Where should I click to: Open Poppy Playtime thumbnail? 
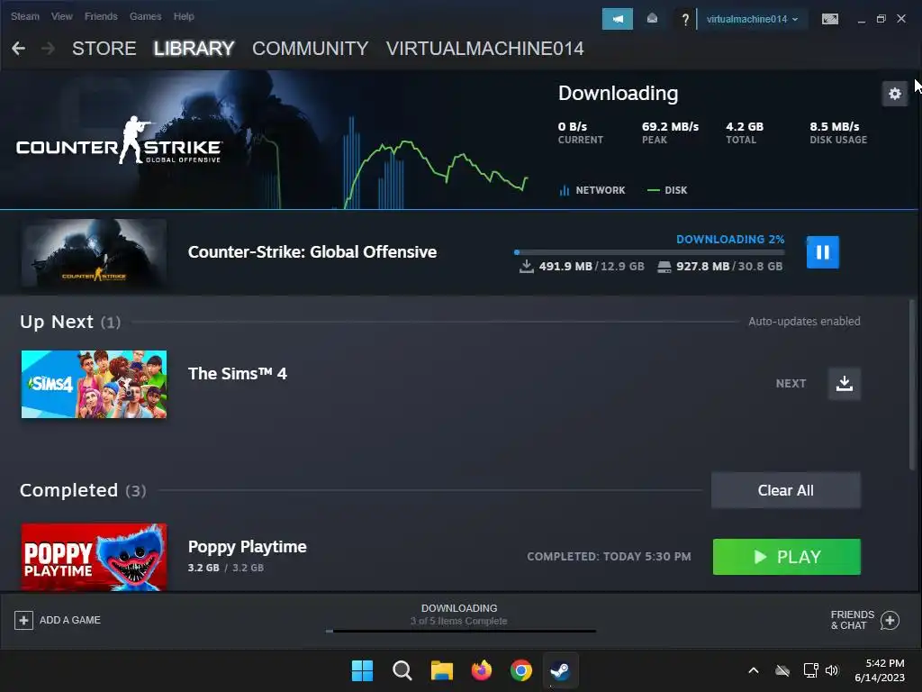click(x=94, y=557)
